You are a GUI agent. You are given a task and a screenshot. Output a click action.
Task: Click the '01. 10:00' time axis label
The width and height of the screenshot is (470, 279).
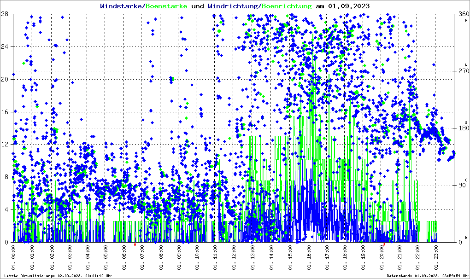coord(197,257)
